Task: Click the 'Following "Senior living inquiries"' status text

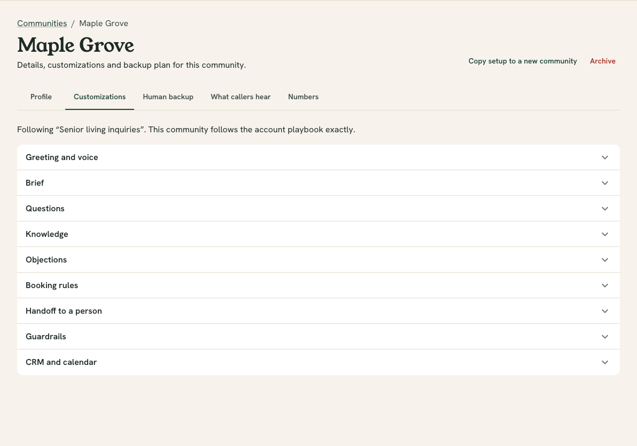Action: pyautogui.click(x=186, y=130)
